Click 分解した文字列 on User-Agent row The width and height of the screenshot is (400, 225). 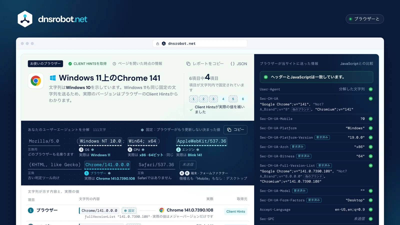352,89
